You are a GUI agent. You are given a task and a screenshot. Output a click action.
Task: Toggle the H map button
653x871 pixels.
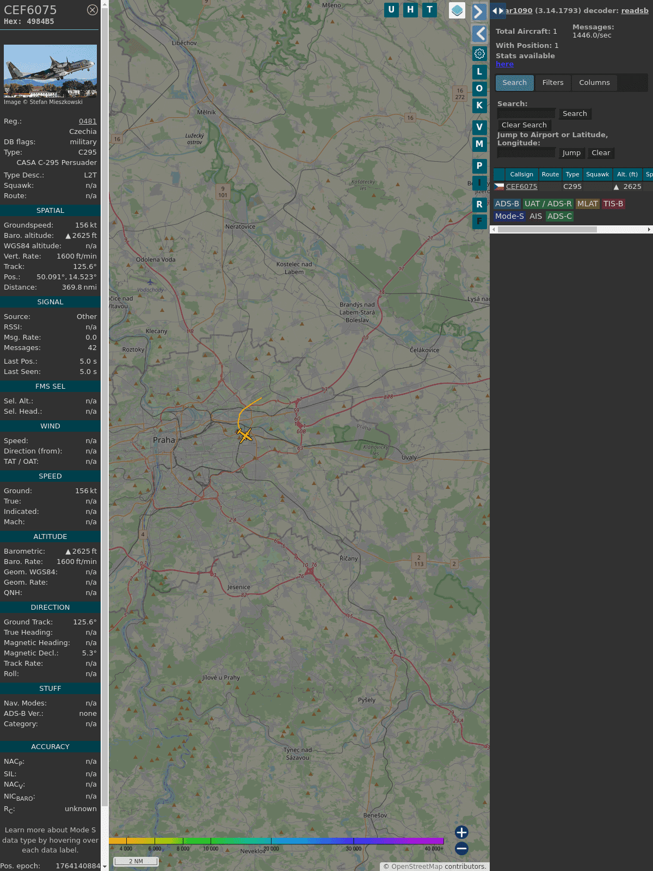[410, 10]
